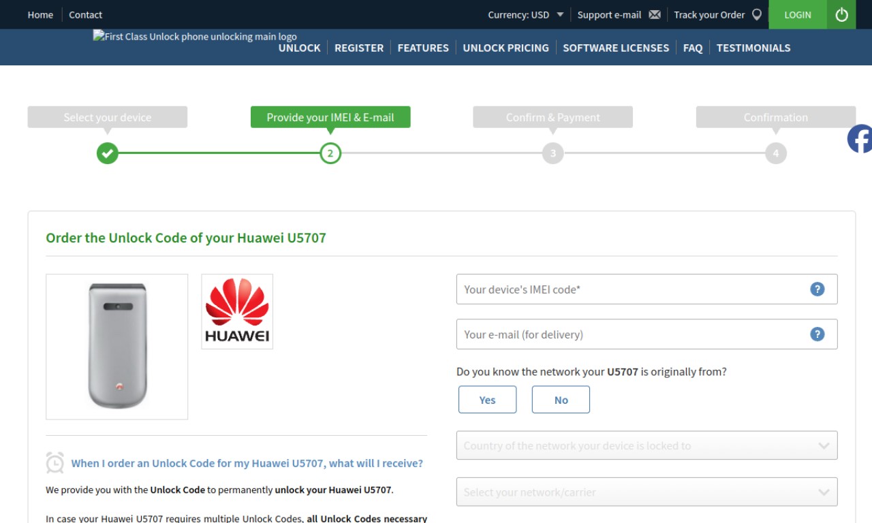
Task: Open the SOFTWARE LICENSES menu item
Action: point(616,48)
